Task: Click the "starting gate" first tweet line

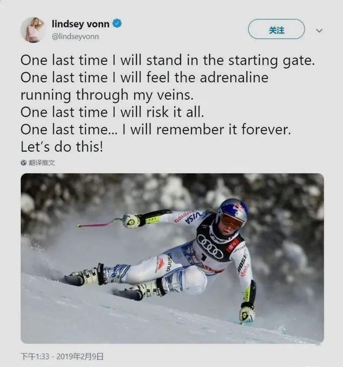Action: click(x=168, y=61)
